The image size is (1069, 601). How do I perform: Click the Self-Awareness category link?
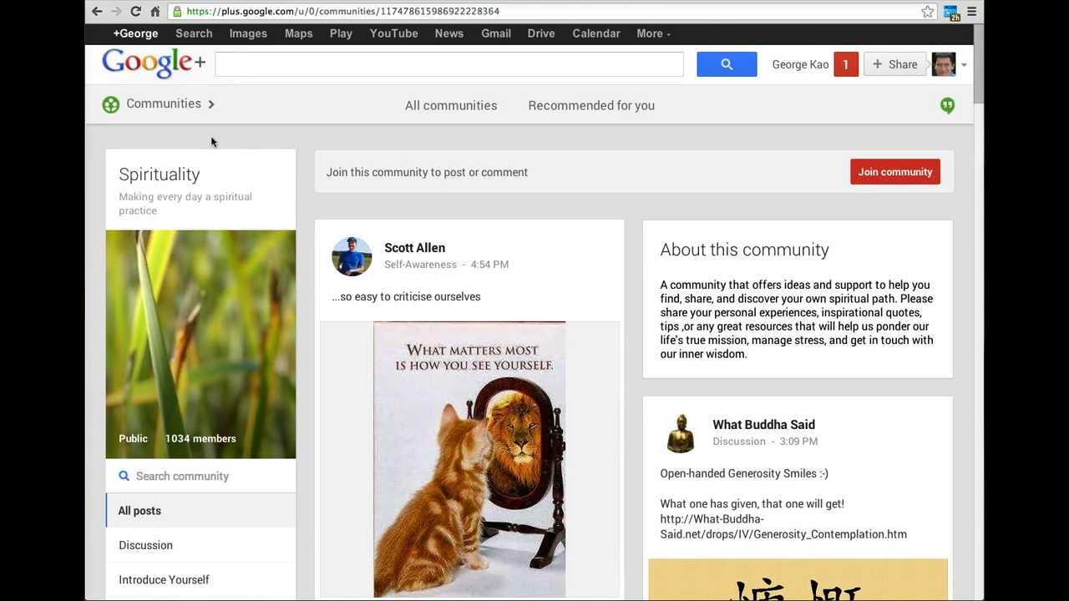coord(420,265)
